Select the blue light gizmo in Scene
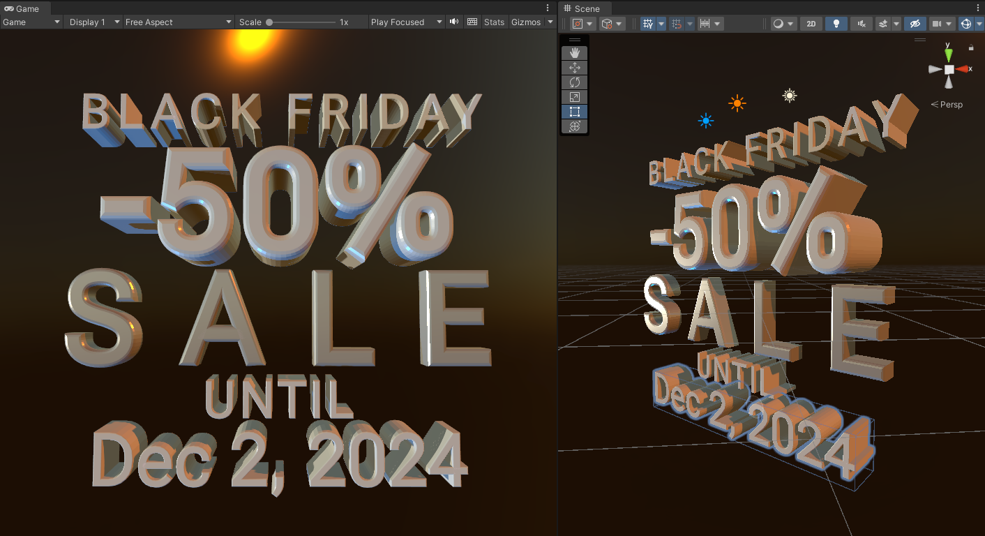The width and height of the screenshot is (985, 536). [x=706, y=121]
